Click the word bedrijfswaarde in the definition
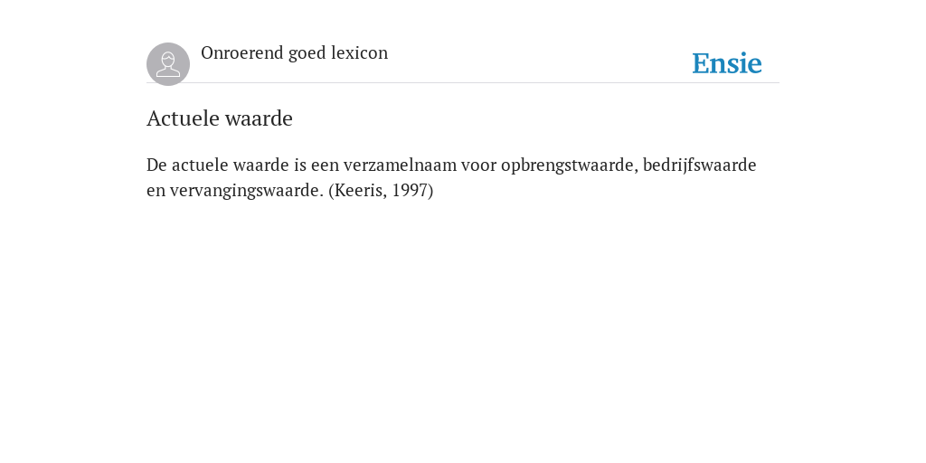This screenshot has height=463, width=926. click(699, 165)
